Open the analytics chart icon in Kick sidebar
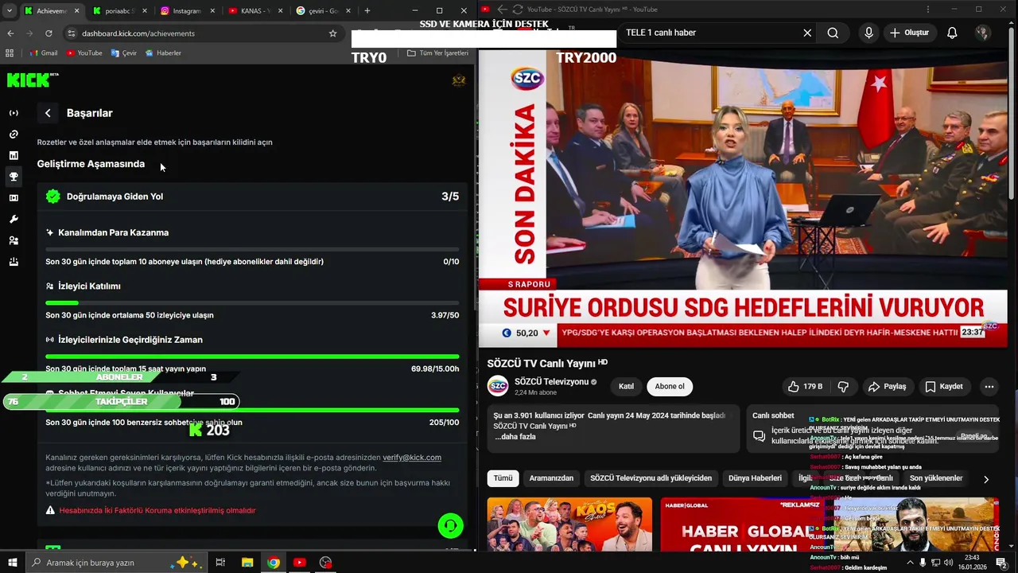This screenshot has width=1018, height=573. pos(14,155)
